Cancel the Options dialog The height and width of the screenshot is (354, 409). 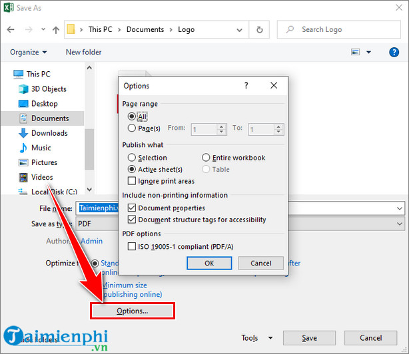[x=260, y=263]
